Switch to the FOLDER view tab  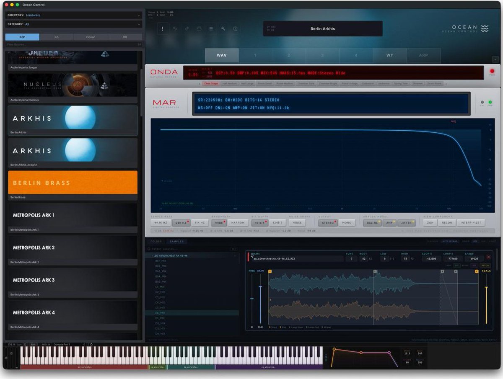[x=156, y=241]
